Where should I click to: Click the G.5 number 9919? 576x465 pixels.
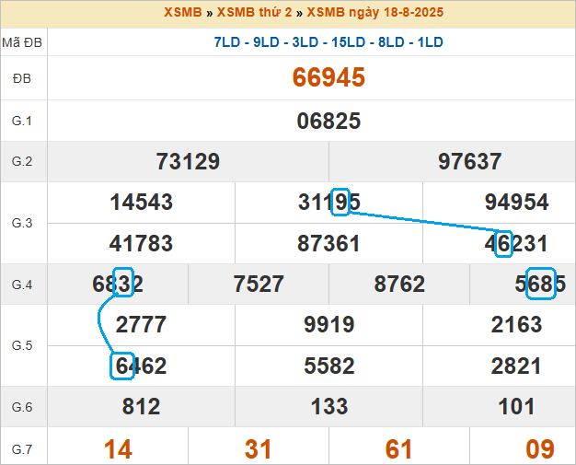click(328, 325)
